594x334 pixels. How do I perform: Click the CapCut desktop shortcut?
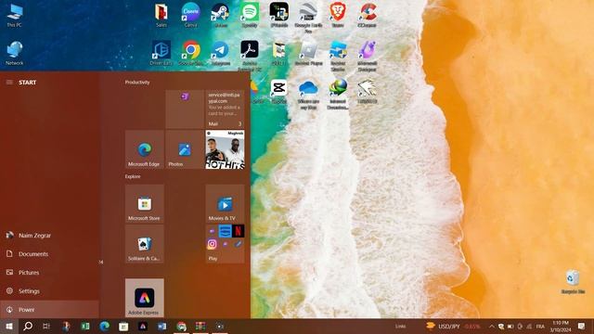278,92
